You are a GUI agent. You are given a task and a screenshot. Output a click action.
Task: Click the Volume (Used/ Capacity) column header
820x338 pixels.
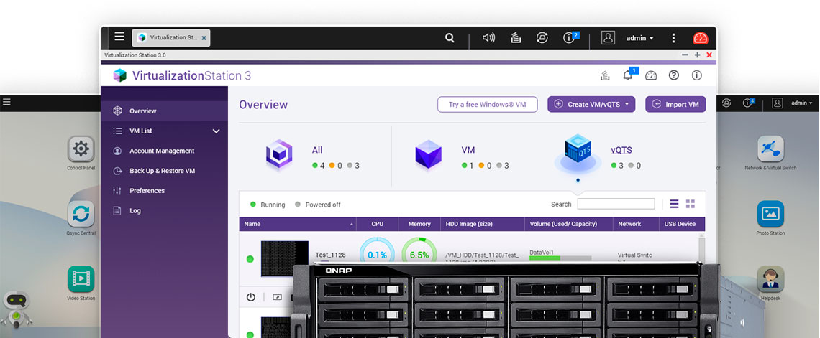coord(568,224)
